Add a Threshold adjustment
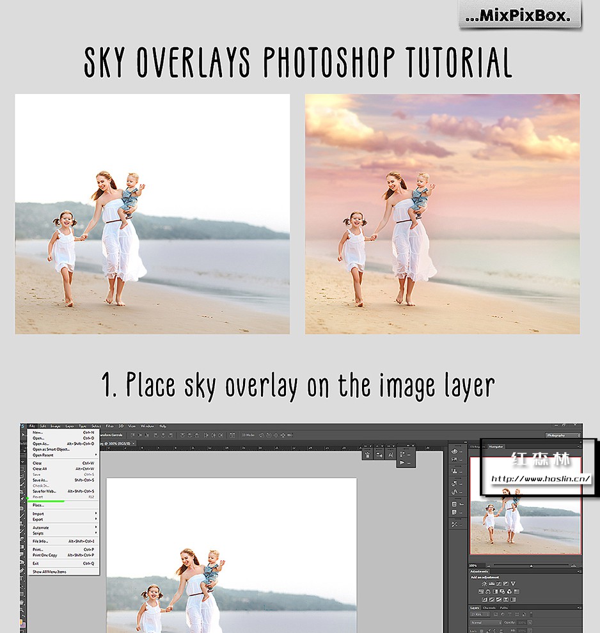Viewport: 600px width, 633px height. pos(499,600)
